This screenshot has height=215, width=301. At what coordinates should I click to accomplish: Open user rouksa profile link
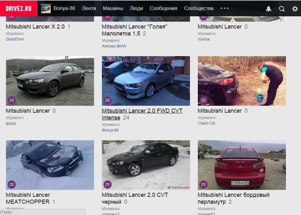click(203, 39)
